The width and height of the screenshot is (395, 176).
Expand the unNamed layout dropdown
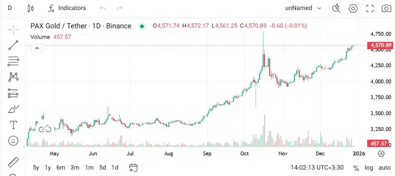303,8
